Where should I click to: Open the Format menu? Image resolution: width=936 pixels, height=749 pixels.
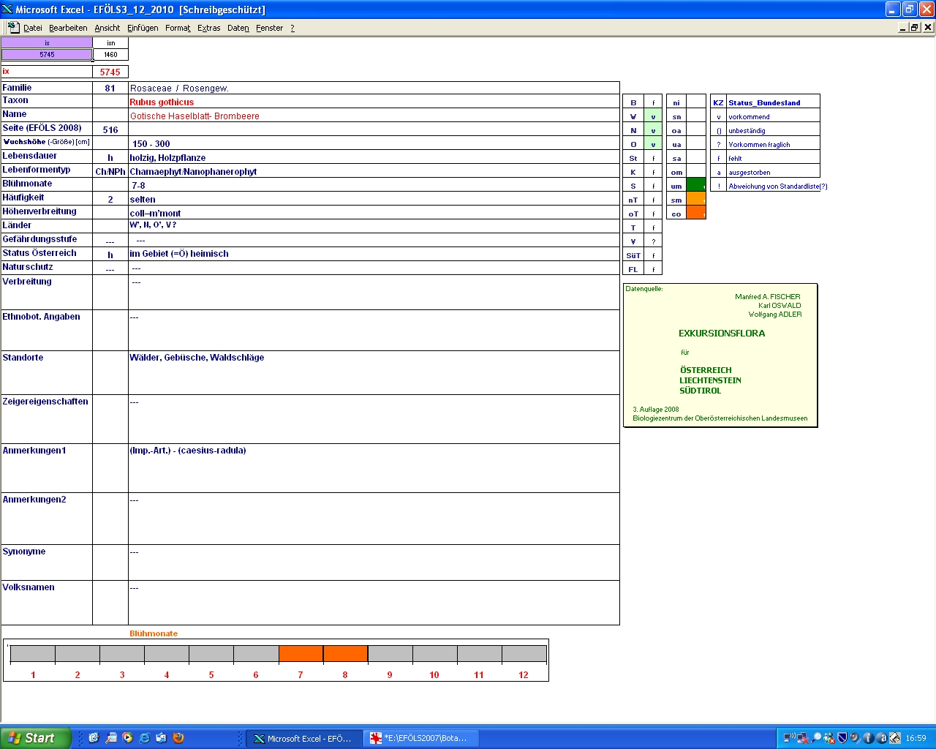tap(178, 28)
